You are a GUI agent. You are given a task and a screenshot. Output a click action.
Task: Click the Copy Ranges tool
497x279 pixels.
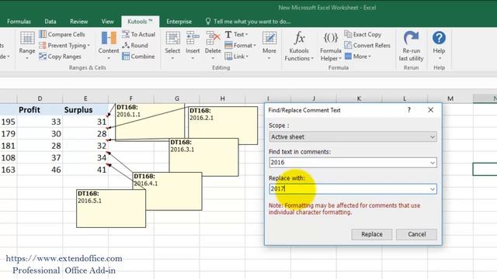[x=60, y=57]
